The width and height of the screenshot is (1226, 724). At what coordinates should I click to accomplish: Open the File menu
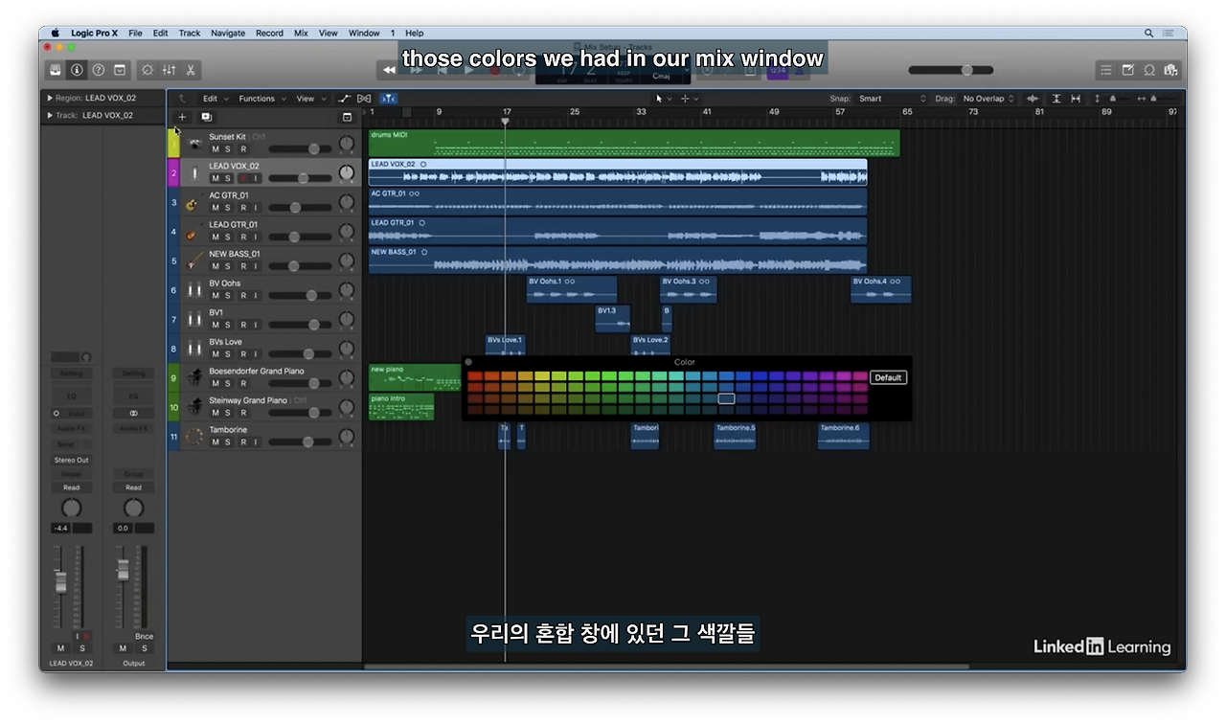[135, 33]
